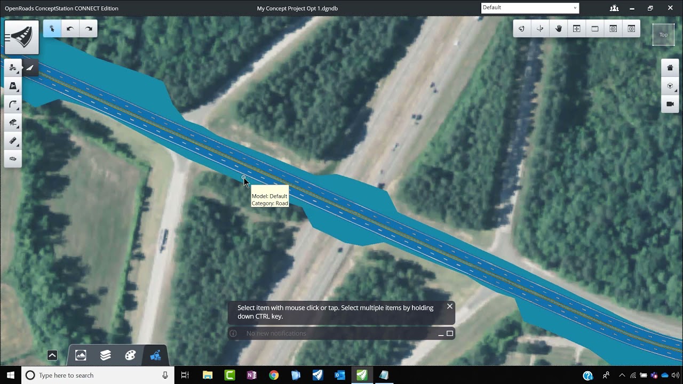Open the road and ramp placement tools
Viewport: 683px width, 384px height.
pos(13,68)
